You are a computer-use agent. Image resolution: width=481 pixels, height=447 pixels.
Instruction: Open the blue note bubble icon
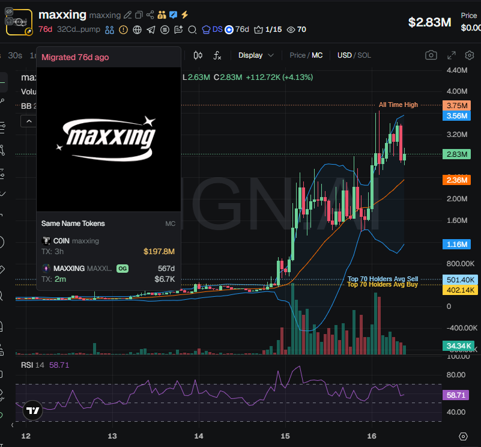[x=173, y=15]
